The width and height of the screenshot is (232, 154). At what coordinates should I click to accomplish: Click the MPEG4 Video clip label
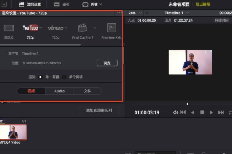point(10,142)
